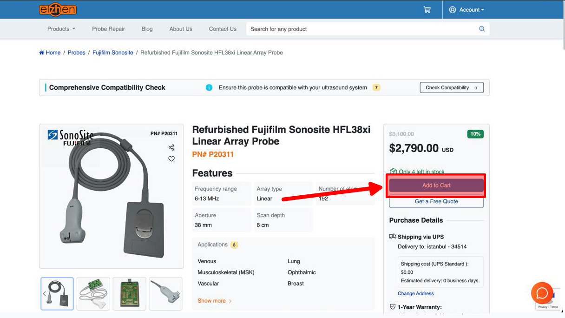
Task: Add the probe to your wishlist heart icon
Action: click(x=171, y=159)
